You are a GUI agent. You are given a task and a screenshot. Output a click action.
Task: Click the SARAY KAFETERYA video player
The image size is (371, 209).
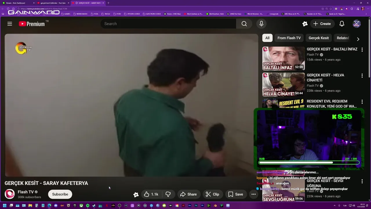[x=131, y=105]
